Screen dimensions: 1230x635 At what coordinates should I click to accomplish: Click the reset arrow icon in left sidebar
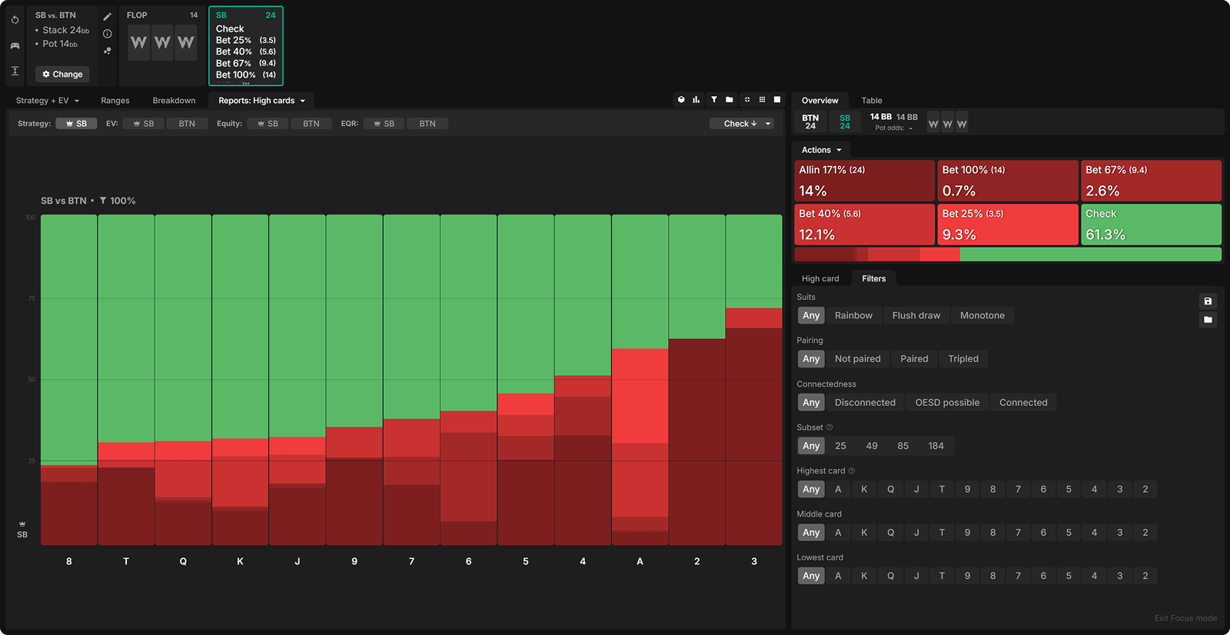[15, 20]
